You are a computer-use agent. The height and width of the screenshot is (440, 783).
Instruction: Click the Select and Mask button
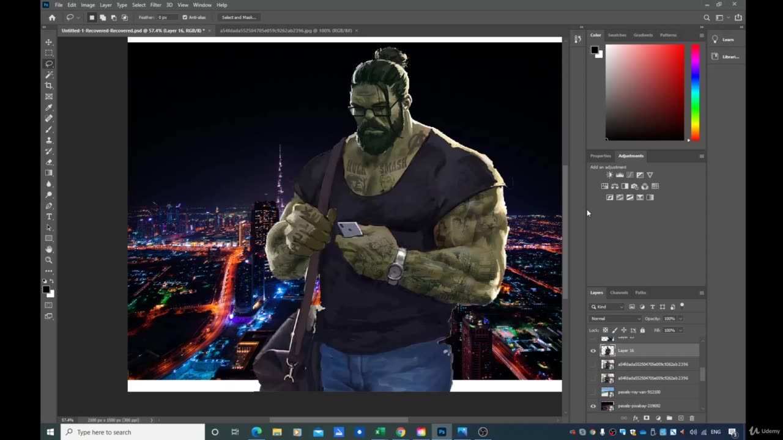coord(239,17)
